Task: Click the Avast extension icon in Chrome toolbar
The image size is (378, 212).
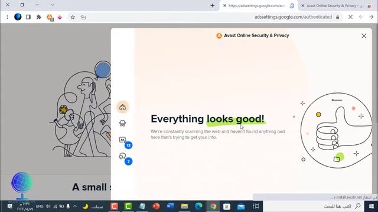Action: [x=50, y=17]
